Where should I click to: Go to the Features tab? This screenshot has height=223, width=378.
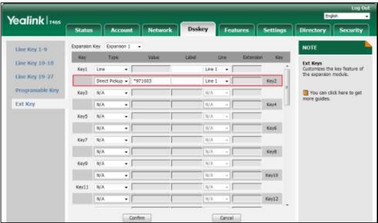click(x=236, y=30)
